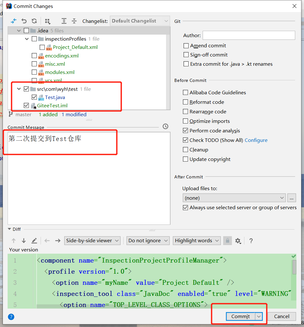Toggle the scroll lock icon in Diff

(228, 241)
